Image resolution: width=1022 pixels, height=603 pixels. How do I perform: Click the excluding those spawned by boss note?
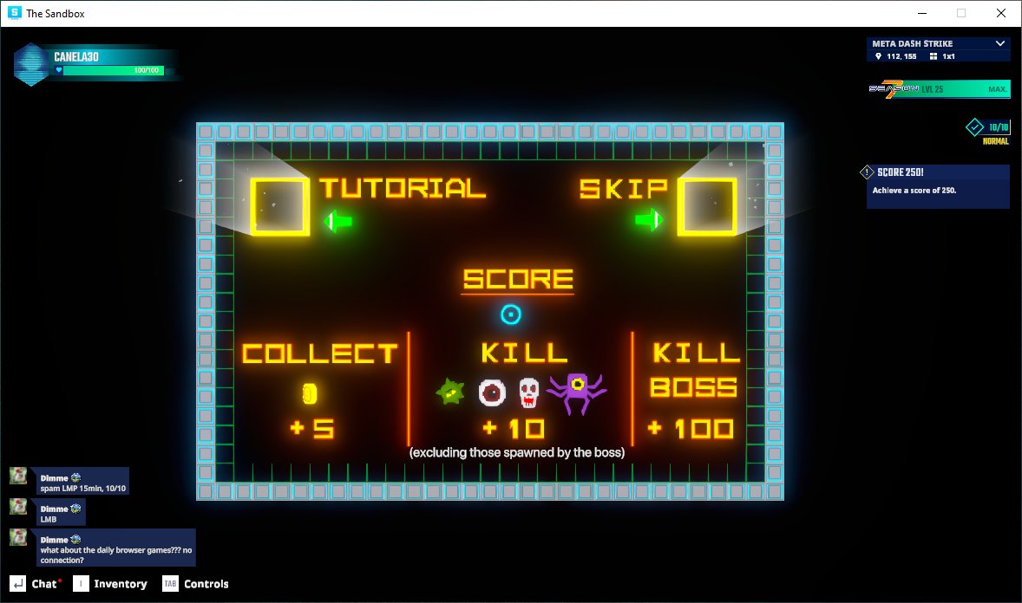coord(517,452)
